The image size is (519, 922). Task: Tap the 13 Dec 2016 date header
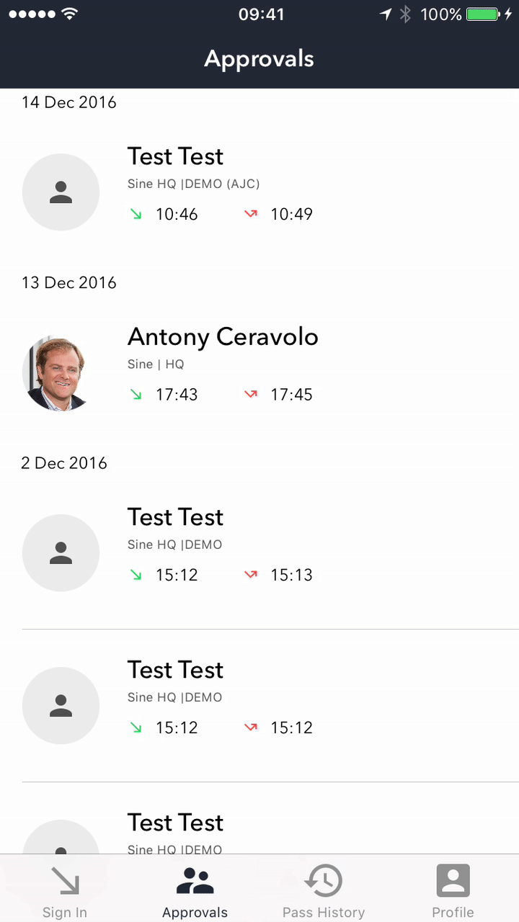[69, 282]
